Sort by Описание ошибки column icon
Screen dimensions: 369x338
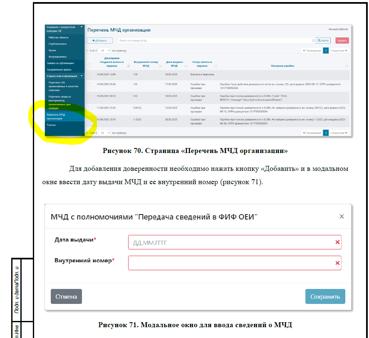coord(347,66)
